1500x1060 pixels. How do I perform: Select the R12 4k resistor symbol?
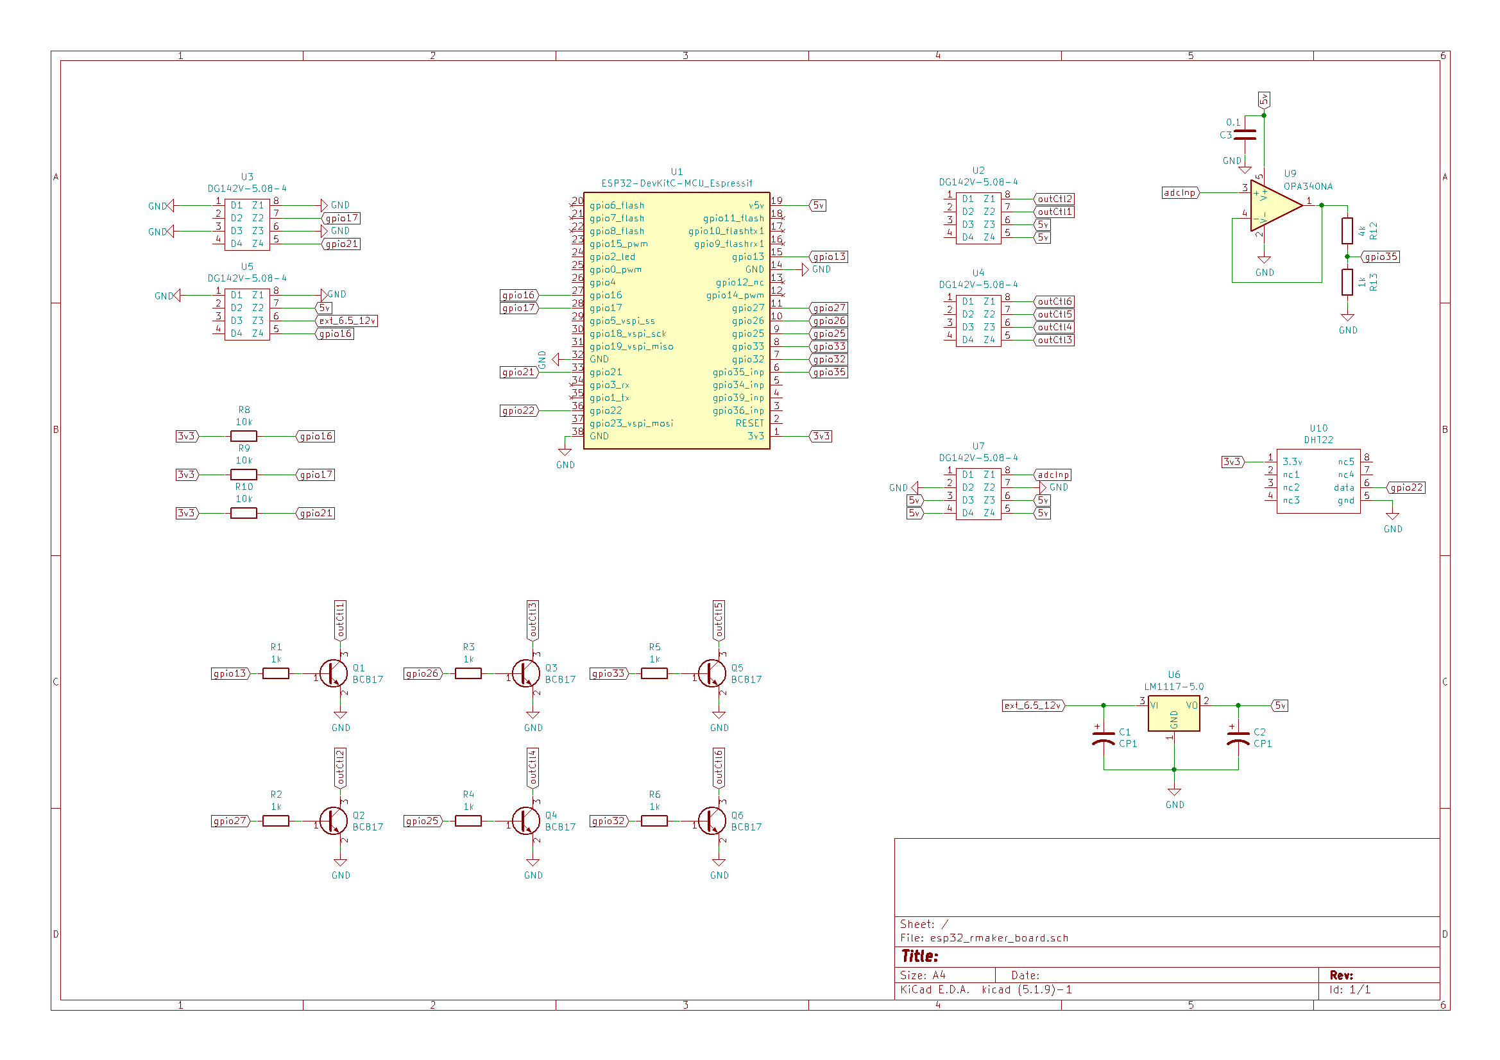pyautogui.click(x=1347, y=231)
